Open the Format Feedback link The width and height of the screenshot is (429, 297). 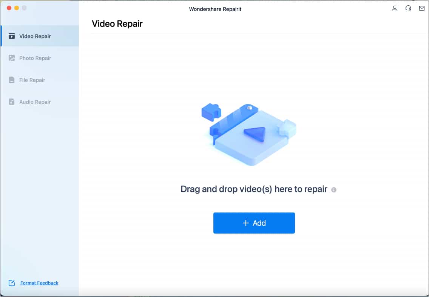(39, 283)
